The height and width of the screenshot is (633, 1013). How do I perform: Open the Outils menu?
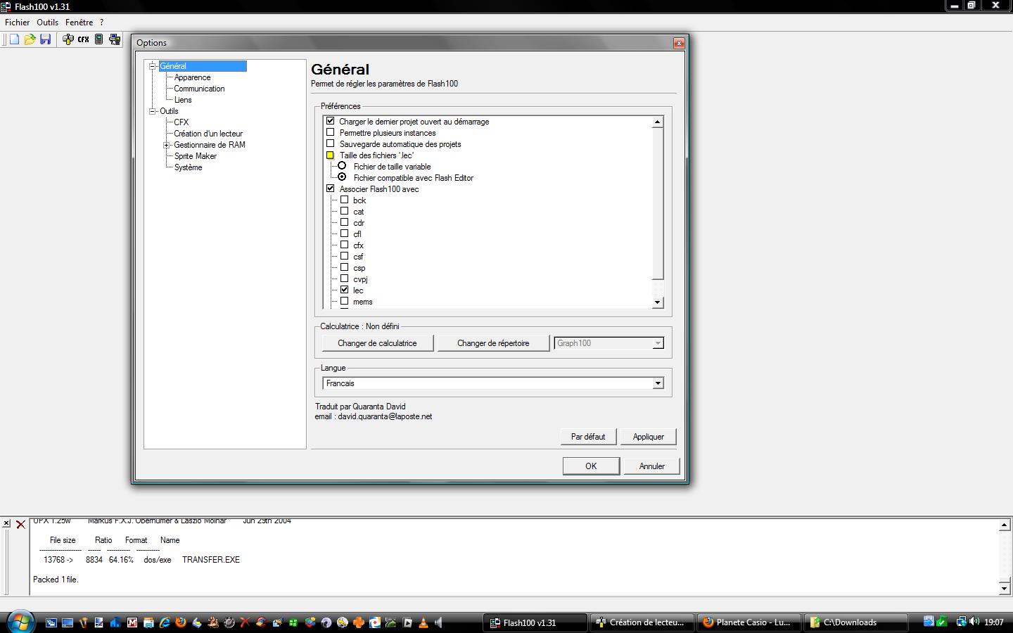pos(48,23)
